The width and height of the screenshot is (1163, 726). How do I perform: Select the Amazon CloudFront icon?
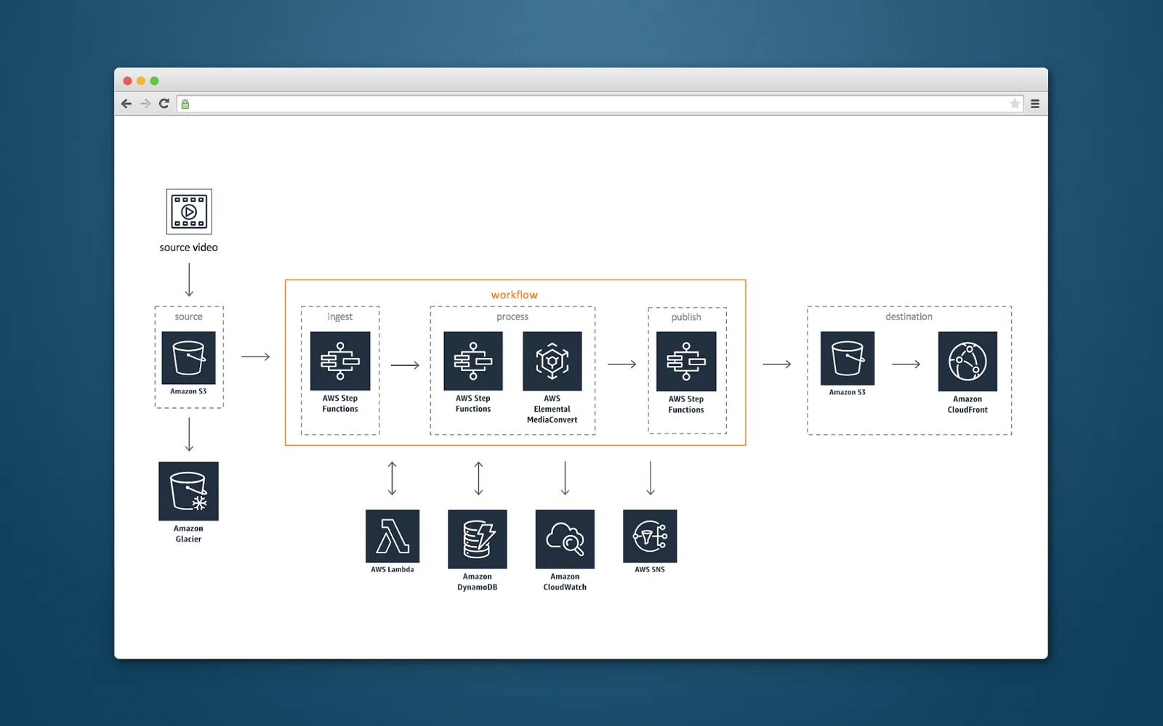coord(967,362)
